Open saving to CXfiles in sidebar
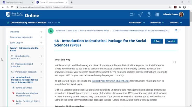This screenshot has height=107, width=192. pos(24,88)
